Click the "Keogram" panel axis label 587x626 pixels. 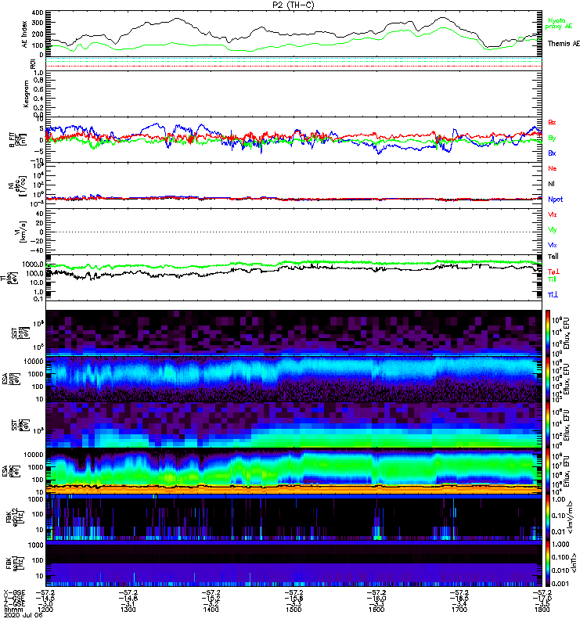(x=26, y=94)
